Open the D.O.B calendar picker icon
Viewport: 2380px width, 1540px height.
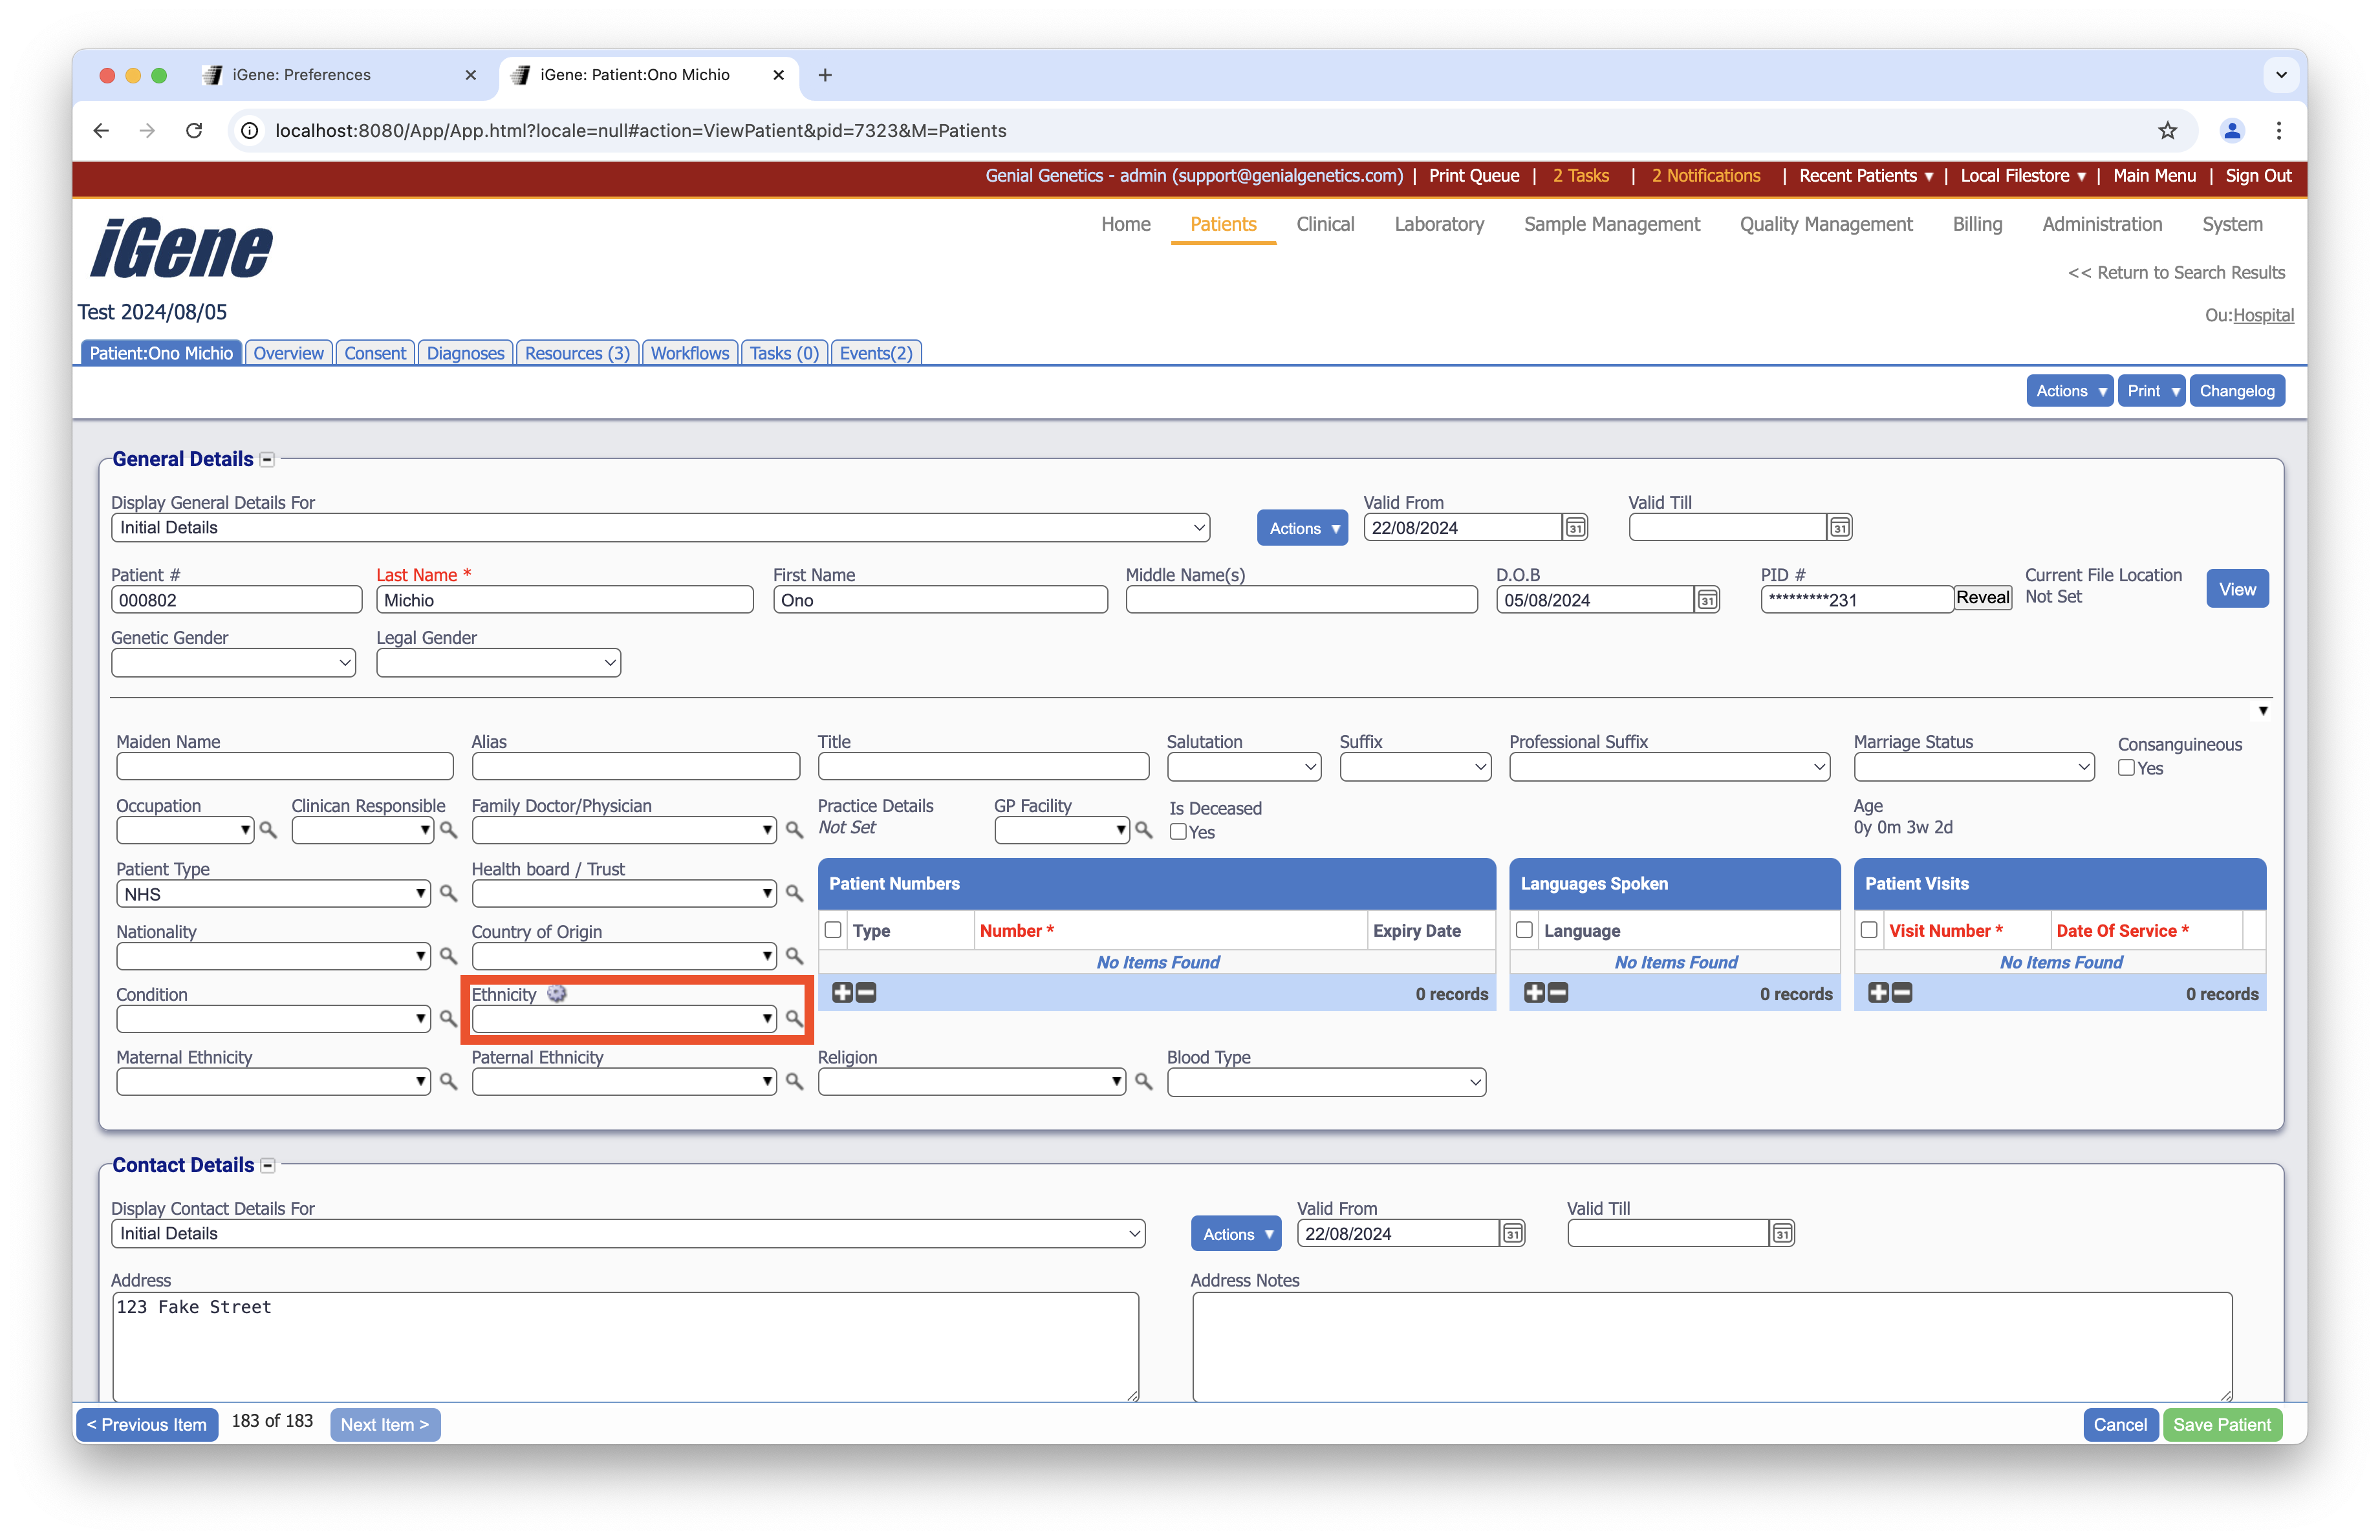(x=1707, y=599)
